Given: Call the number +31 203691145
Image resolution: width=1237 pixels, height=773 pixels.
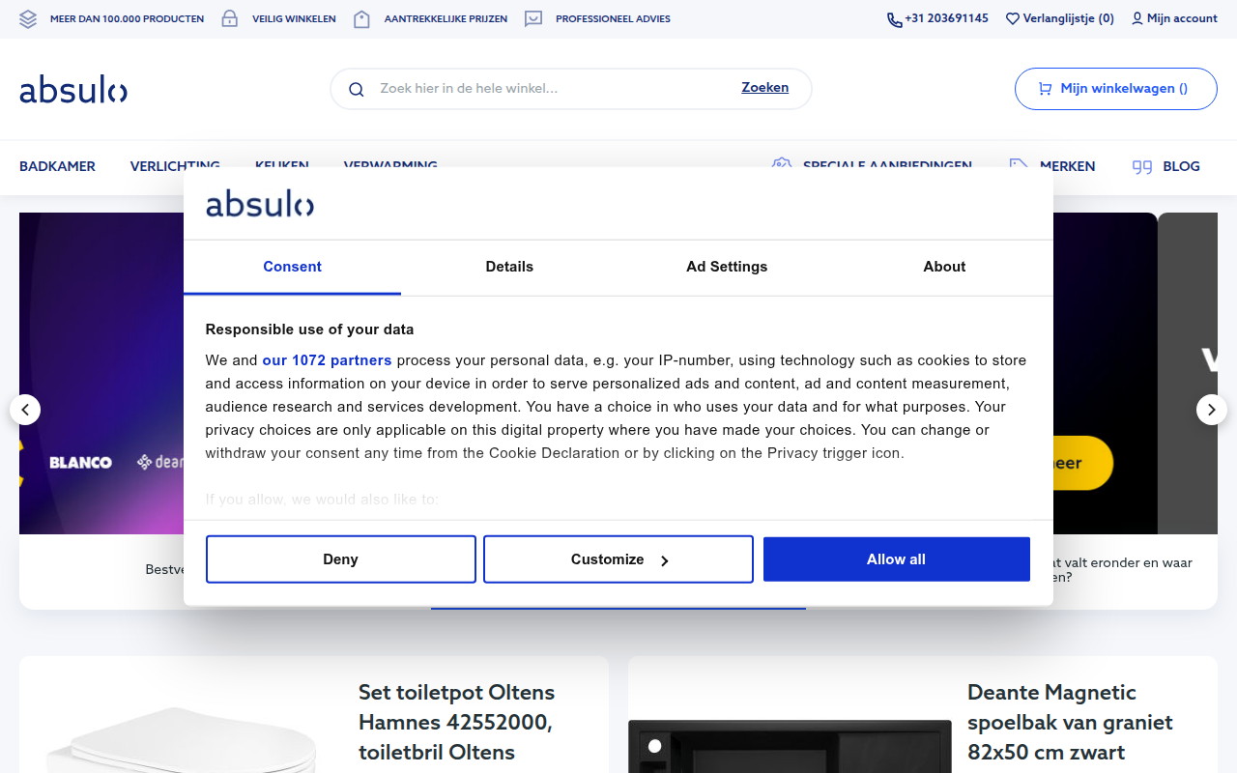Looking at the screenshot, I should click(x=946, y=18).
